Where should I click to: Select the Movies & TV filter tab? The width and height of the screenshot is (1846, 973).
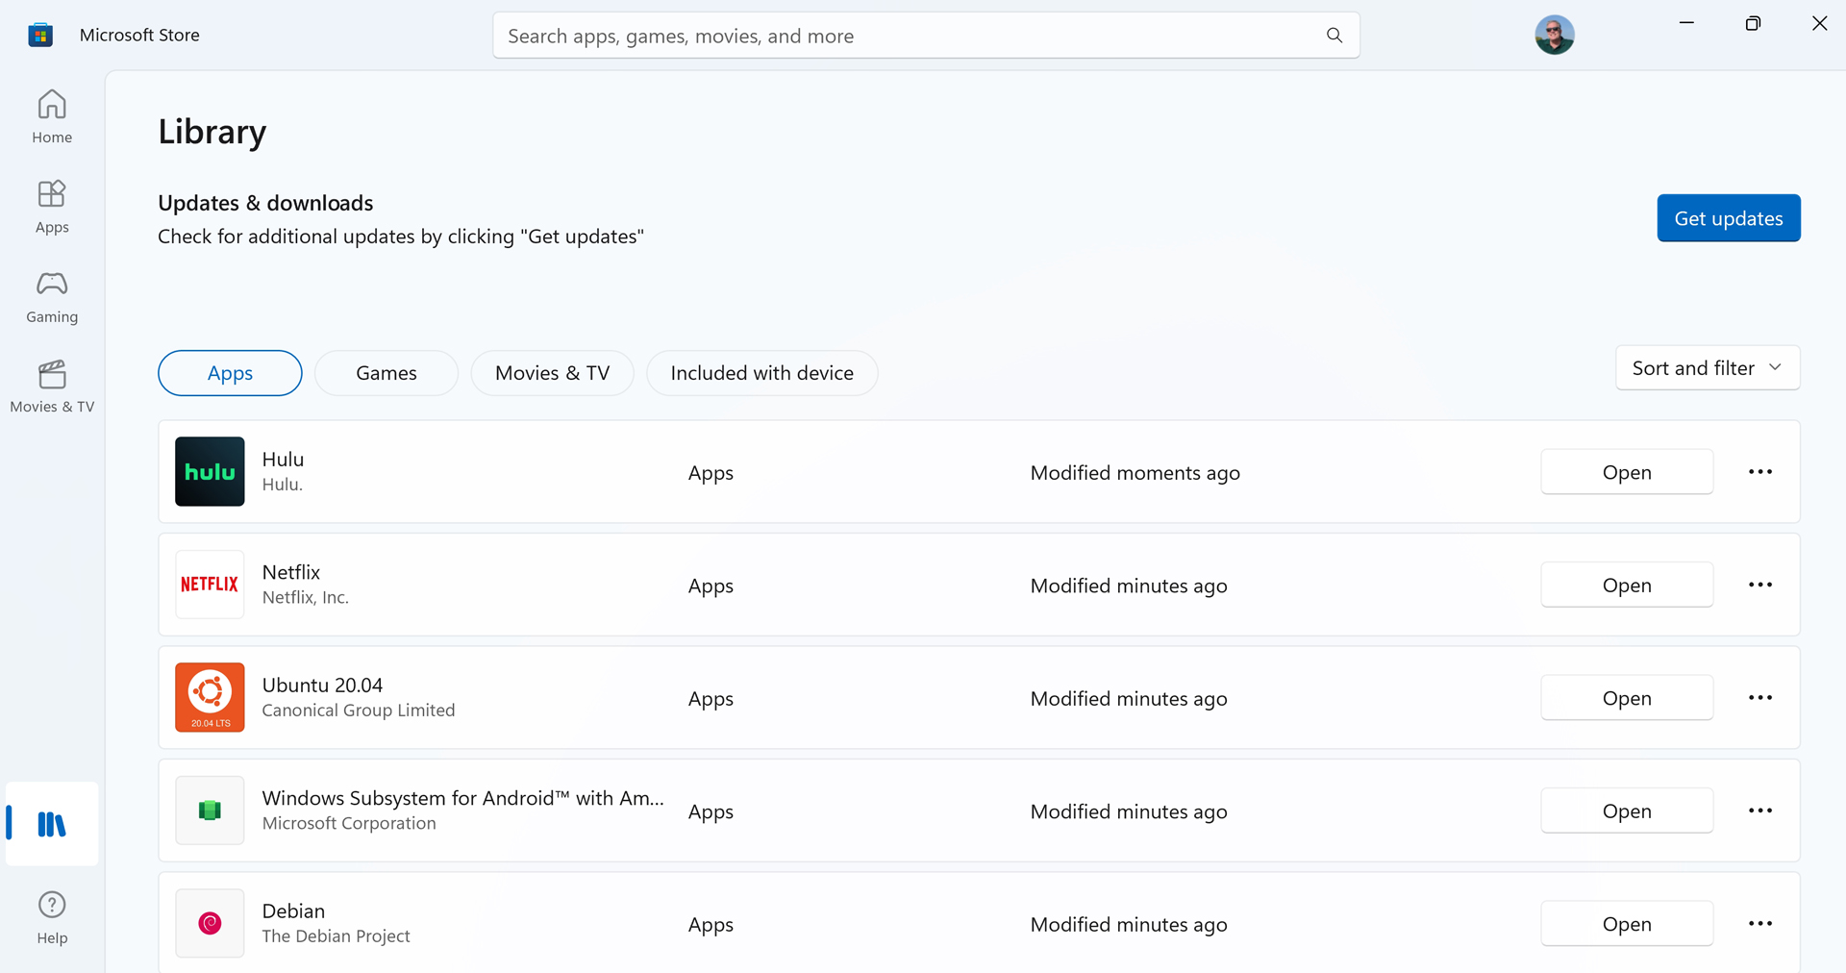552,373
